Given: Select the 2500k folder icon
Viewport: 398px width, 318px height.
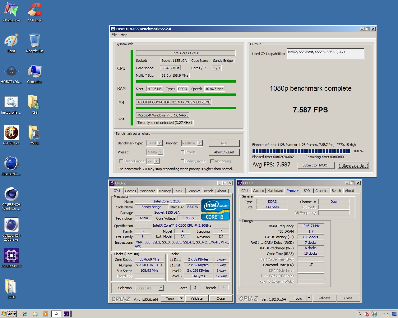Looking at the screenshot, I should tap(35, 135).
